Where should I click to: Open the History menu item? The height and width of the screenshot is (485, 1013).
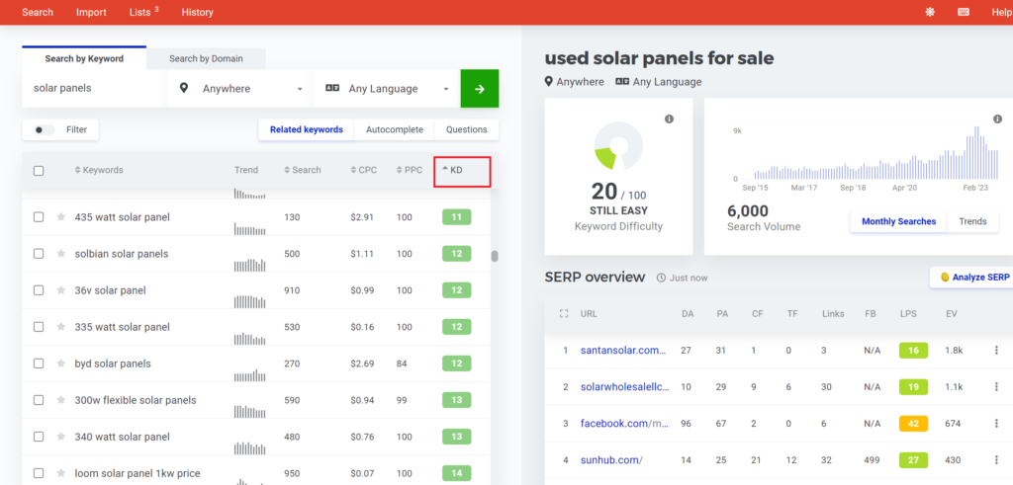click(197, 12)
